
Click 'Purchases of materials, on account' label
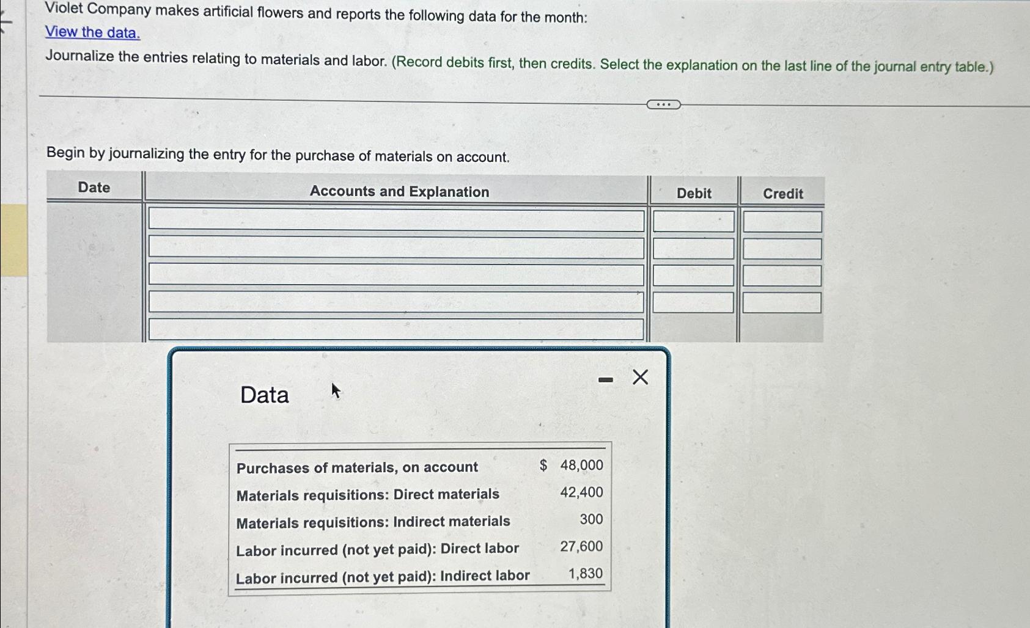[x=357, y=467]
